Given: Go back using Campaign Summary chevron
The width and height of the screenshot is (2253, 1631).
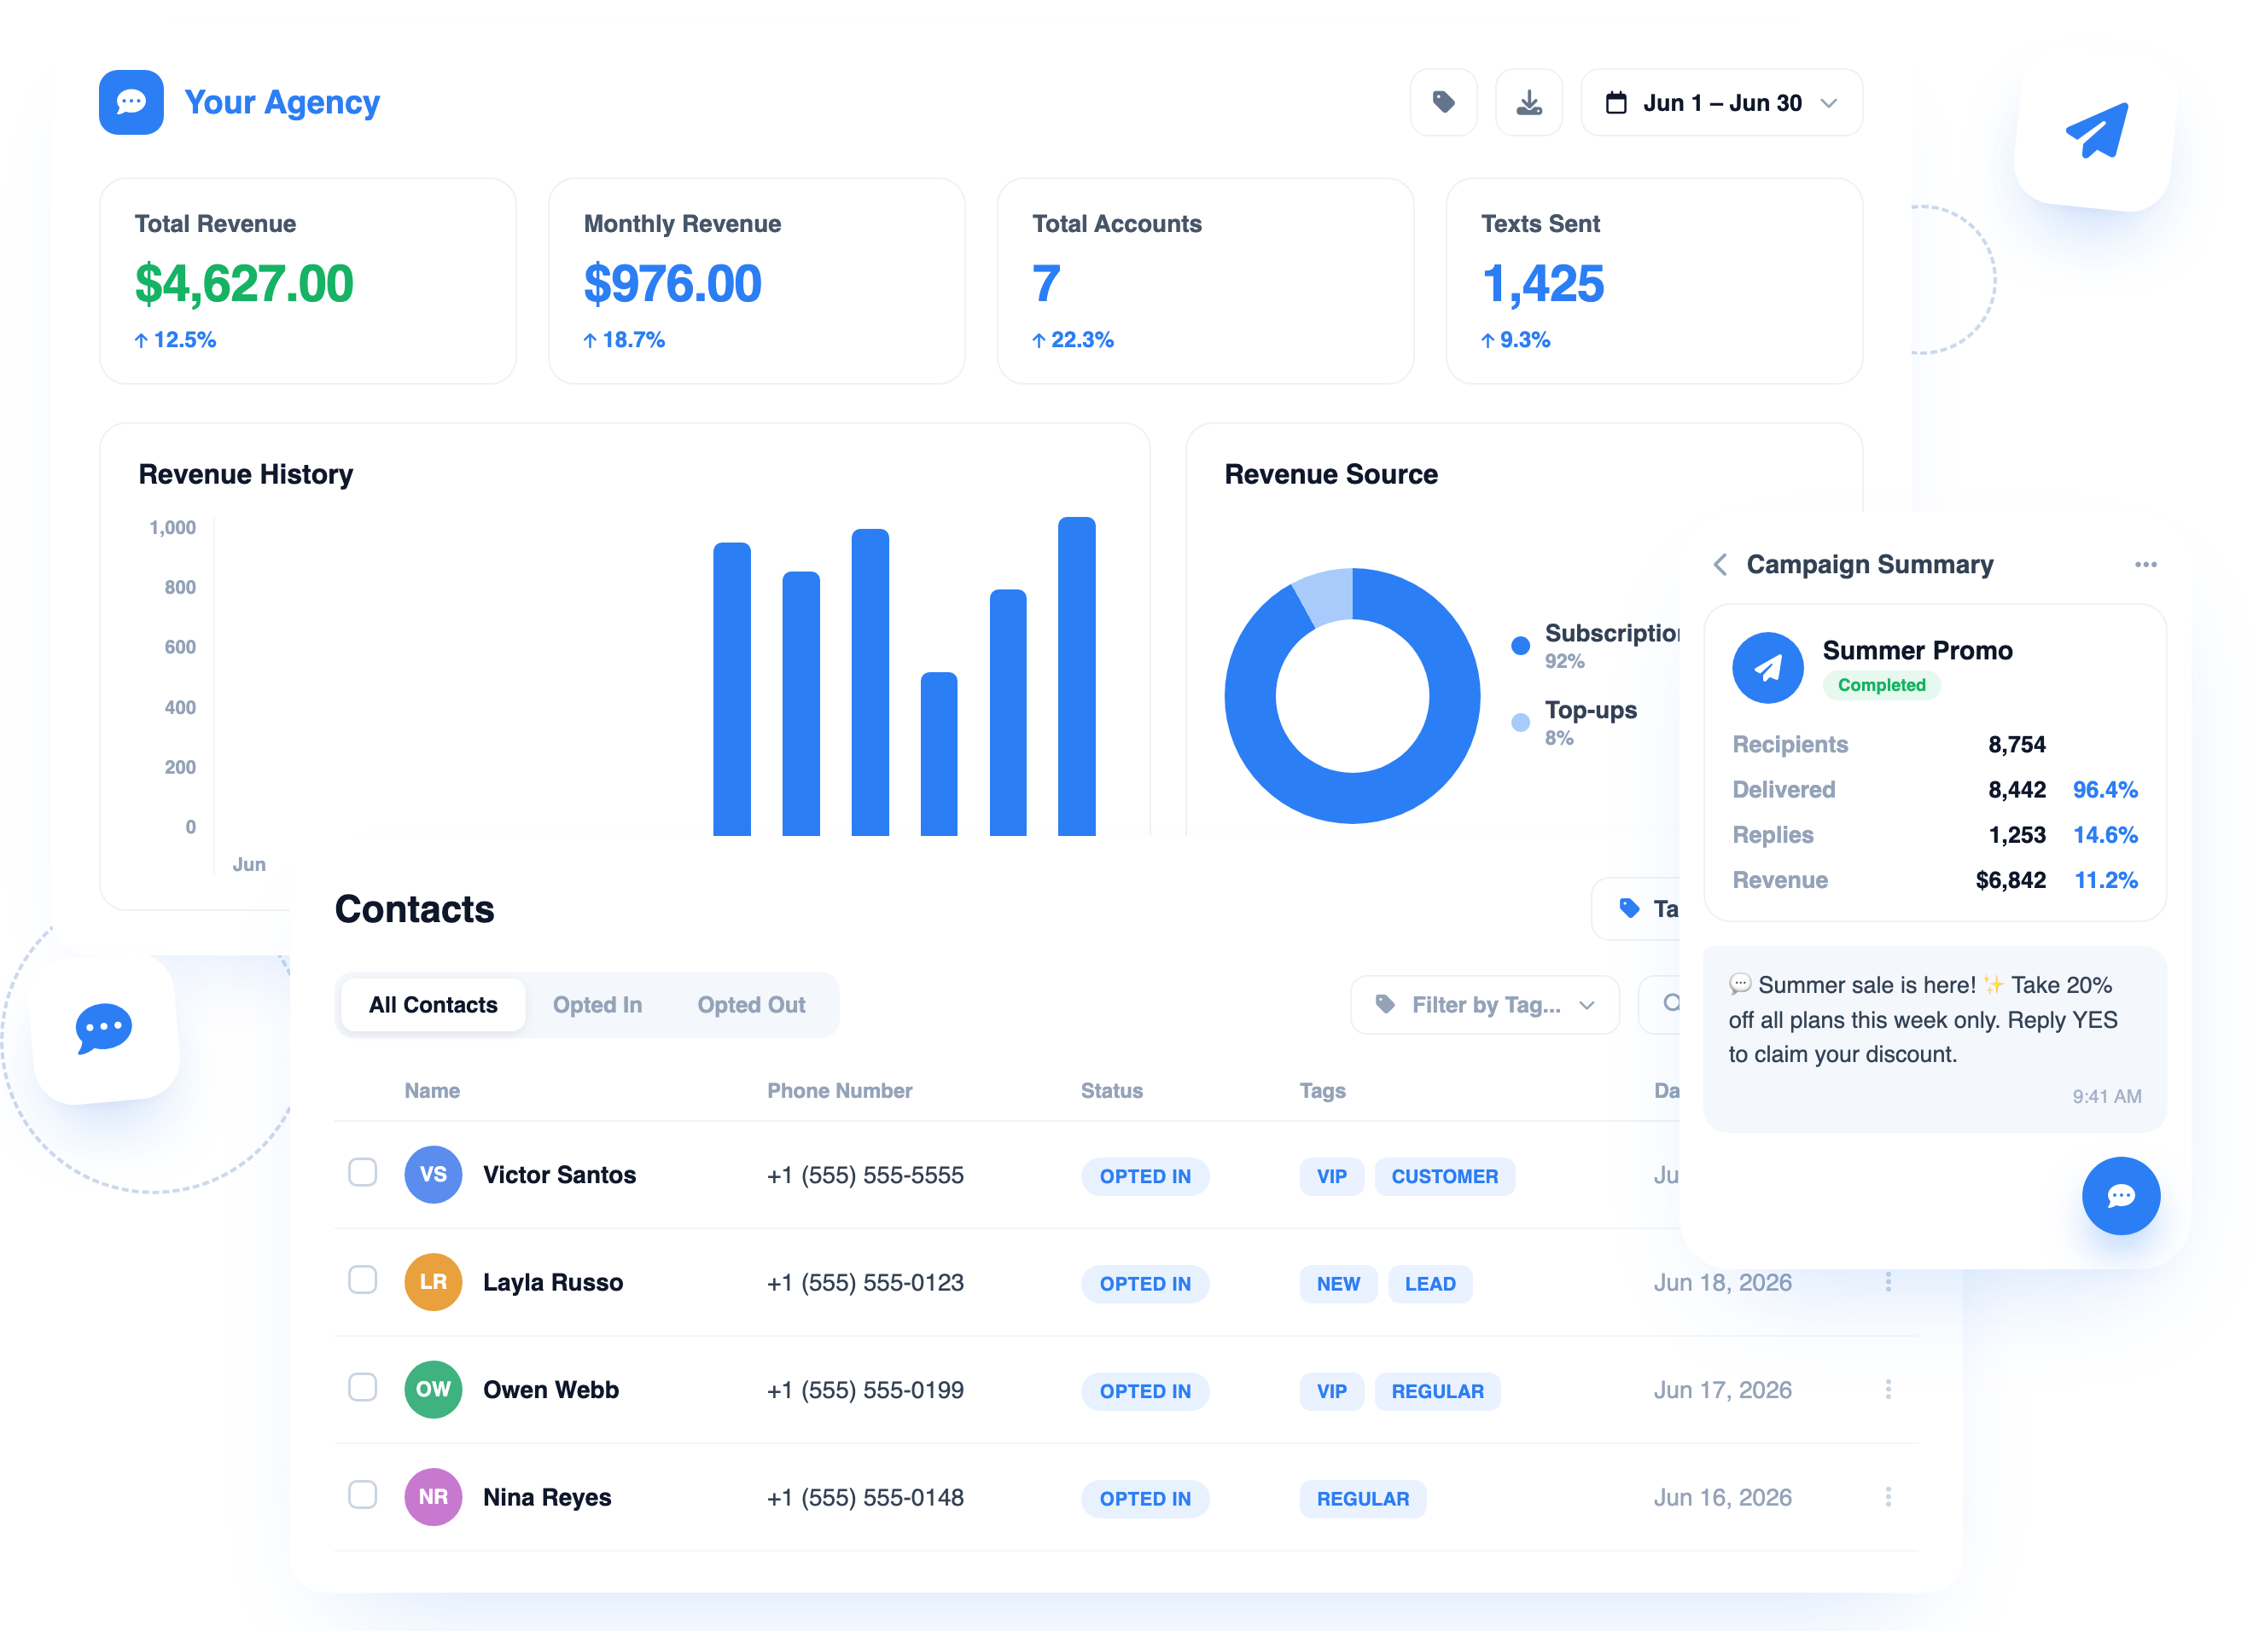Looking at the screenshot, I should pos(1720,564).
